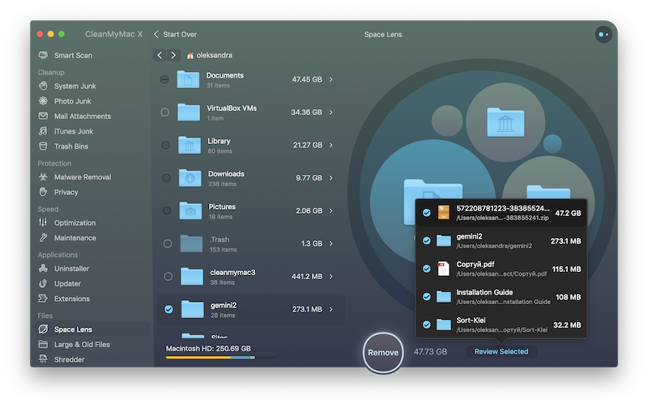Click the small bubble beside the Library bubble
The image size is (648, 407).
tap(447, 121)
